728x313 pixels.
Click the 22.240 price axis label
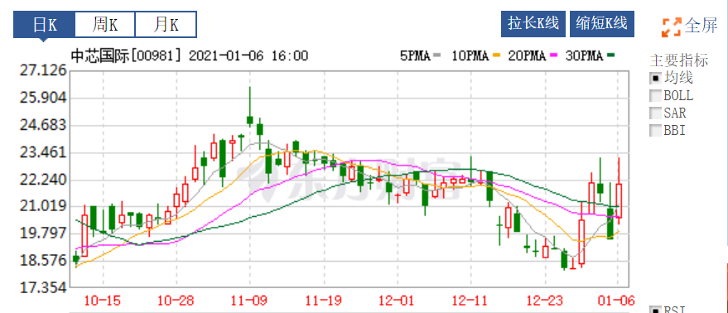(43, 180)
